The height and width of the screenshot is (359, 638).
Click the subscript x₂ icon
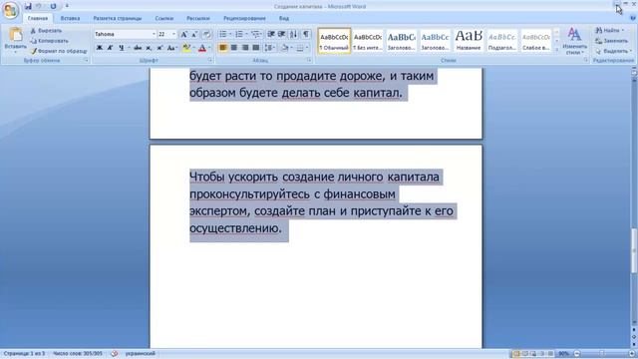[x=149, y=48]
